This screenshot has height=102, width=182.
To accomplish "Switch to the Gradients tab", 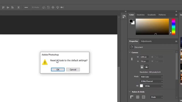I will point(152,15).
